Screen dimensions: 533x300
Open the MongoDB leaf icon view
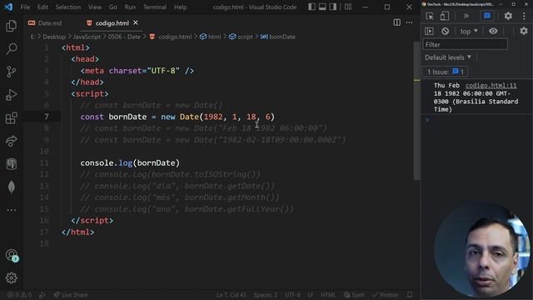click(11, 187)
